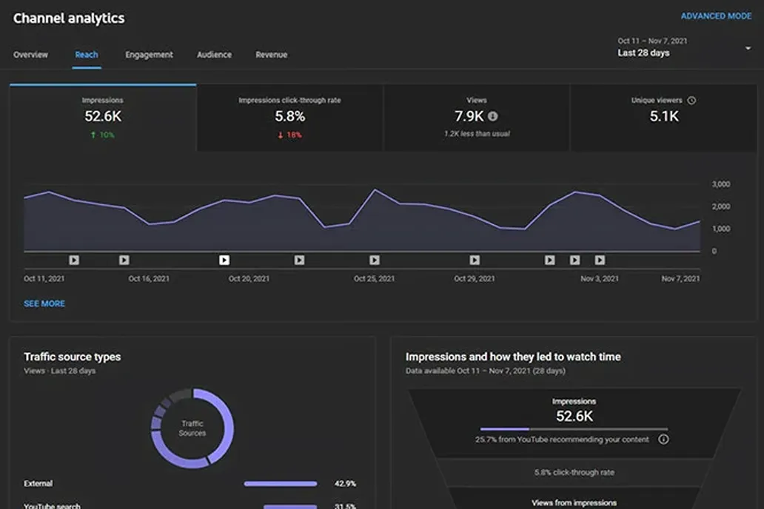This screenshot has height=509, width=764.
Task: Switch to the Overview tab
Action: 30,55
